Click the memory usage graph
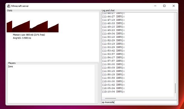This screenshot has height=109, width=184. coord(33,26)
